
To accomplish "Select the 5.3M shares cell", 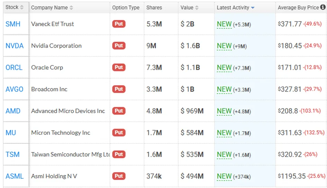I will pos(154,24).
